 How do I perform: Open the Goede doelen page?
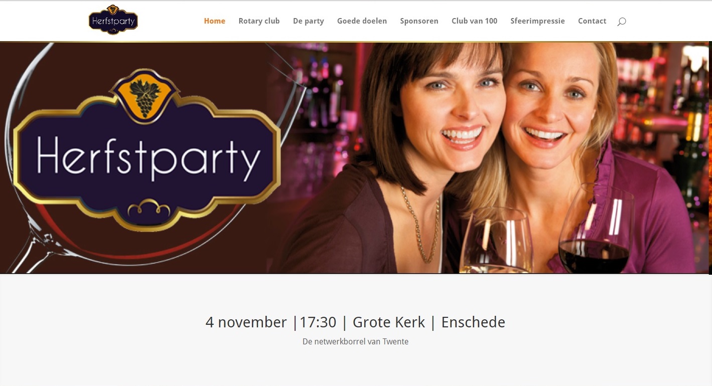(362, 21)
